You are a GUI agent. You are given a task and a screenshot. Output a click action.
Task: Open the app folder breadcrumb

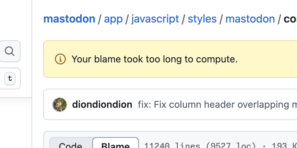point(113,19)
